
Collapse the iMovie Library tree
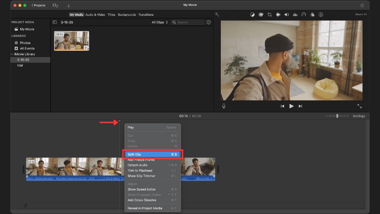(13, 54)
